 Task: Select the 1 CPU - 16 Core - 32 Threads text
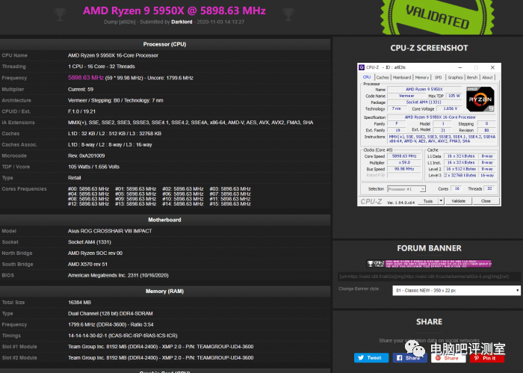click(102, 67)
